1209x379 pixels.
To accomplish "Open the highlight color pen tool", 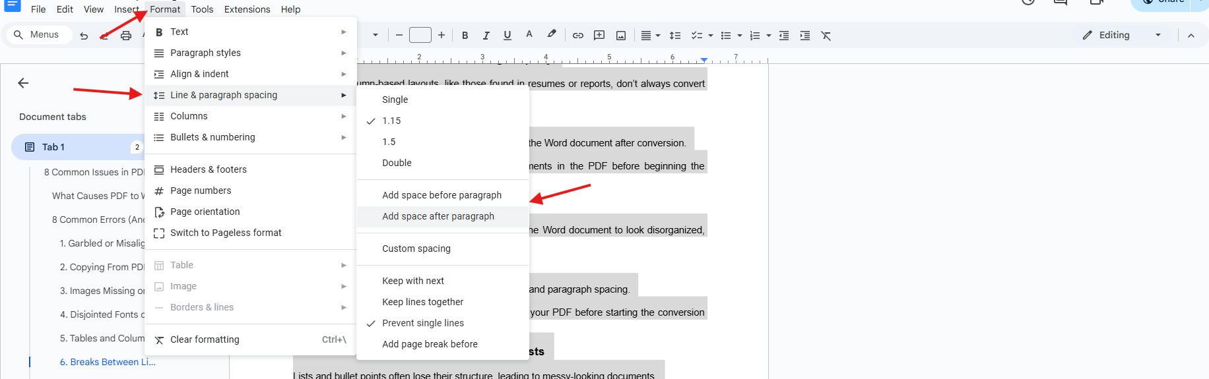I will (552, 35).
